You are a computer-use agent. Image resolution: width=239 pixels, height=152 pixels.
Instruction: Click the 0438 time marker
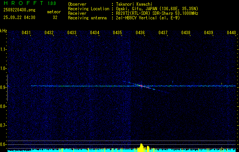point(186,33)
